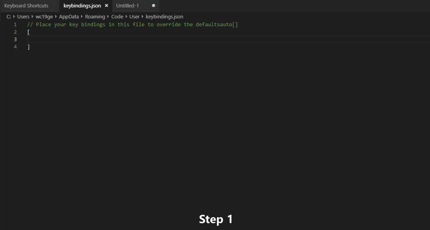Expand breadcrumb arrow before AppData
The width and height of the screenshot is (430, 230).
coord(56,17)
